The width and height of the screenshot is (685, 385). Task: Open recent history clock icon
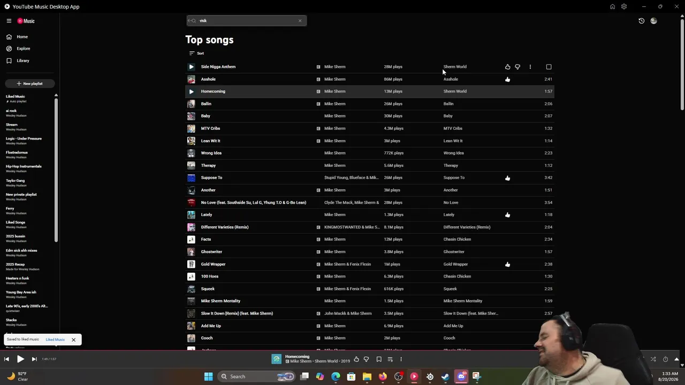(641, 21)
